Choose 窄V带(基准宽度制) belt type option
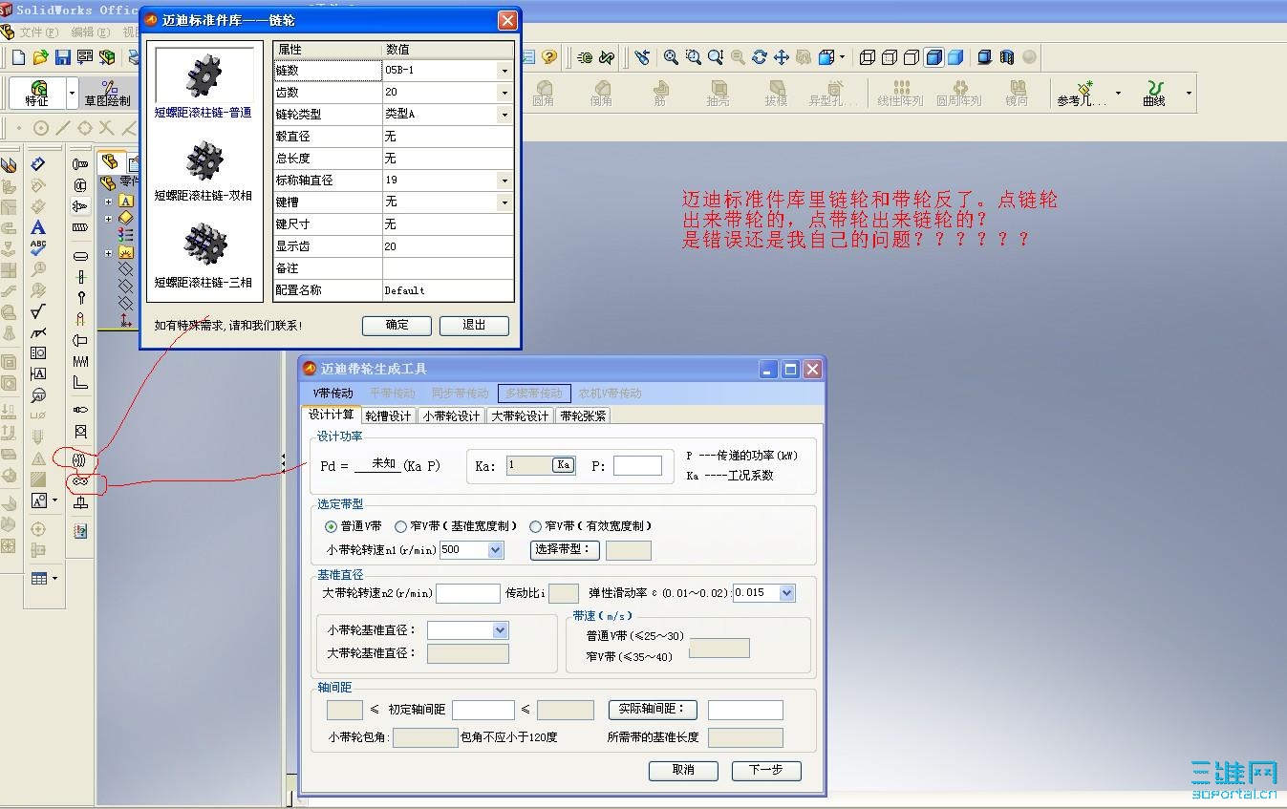The width and height of the screenshot is (1287, 809). point(399,526)
